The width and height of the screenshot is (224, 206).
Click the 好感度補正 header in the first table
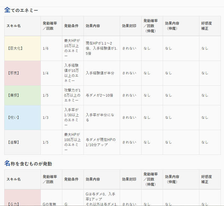[x=206, y=26]
